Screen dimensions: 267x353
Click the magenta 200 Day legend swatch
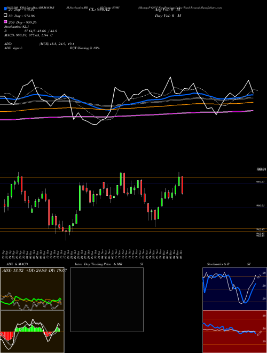coord(5,22)
